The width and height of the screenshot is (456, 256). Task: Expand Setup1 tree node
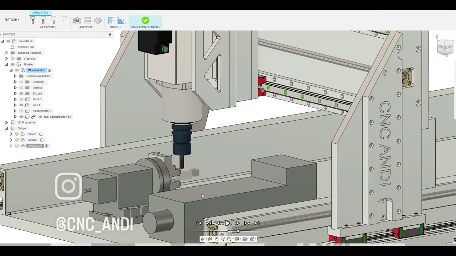pos(11,134)
